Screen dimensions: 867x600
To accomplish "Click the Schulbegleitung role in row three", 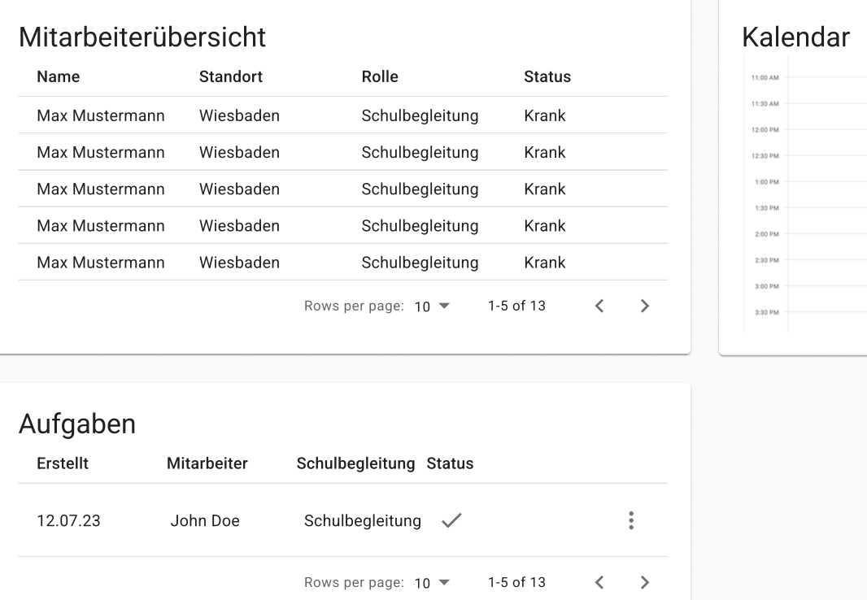I will (420, 189).
